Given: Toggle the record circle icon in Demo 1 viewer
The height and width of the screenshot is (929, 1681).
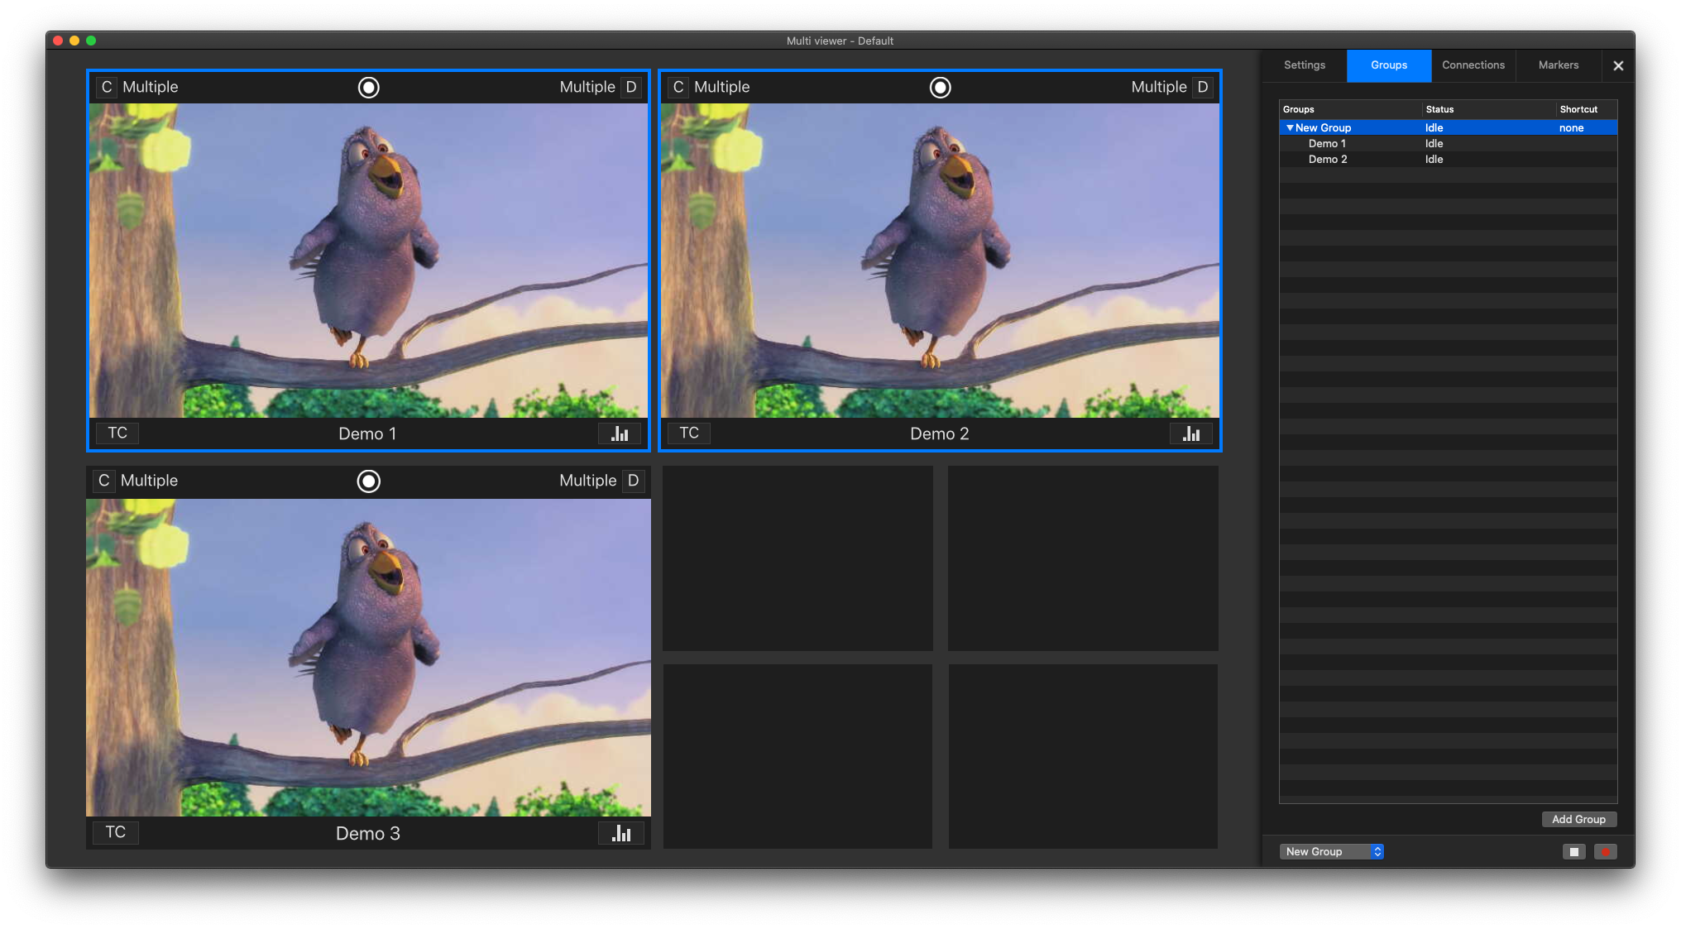Looking at the screenshot, I should click(369, 87).
